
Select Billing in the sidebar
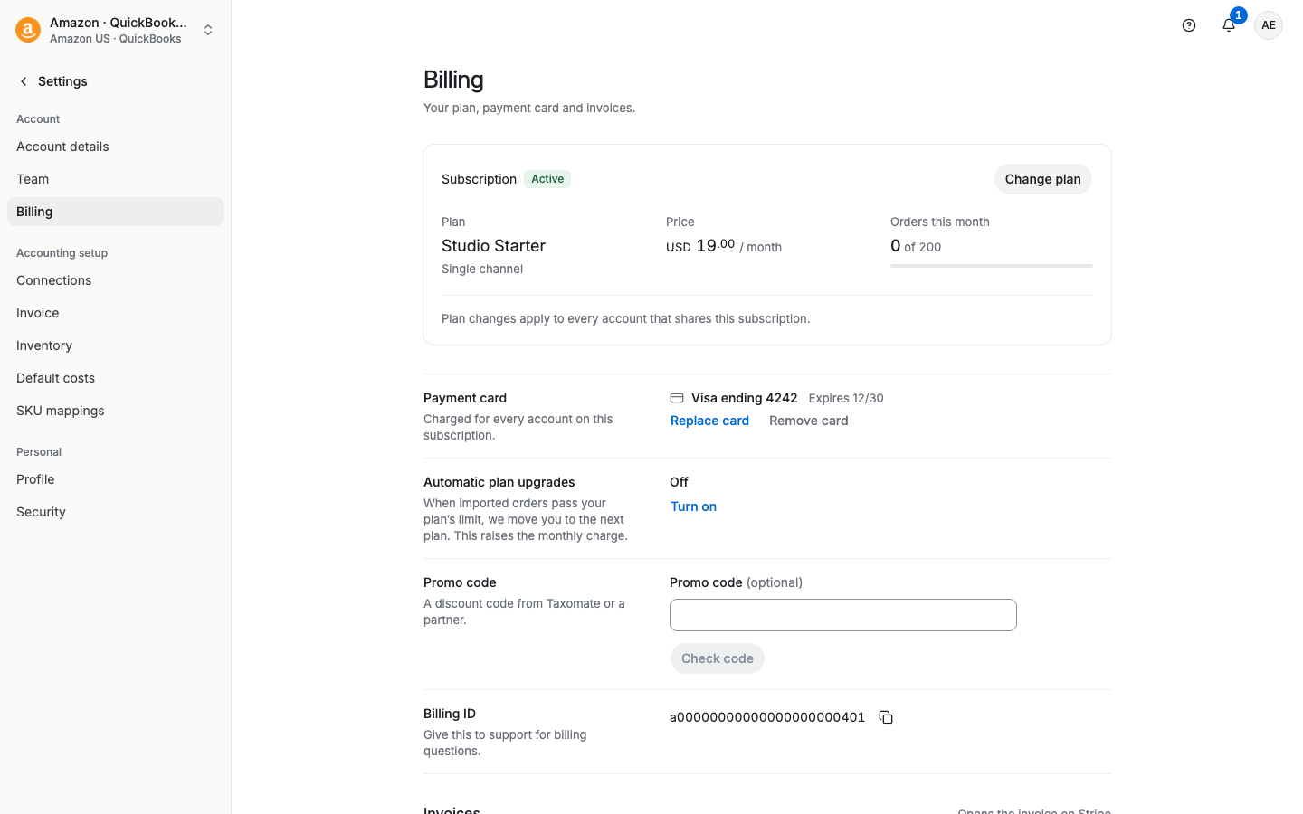coord(115,212)
